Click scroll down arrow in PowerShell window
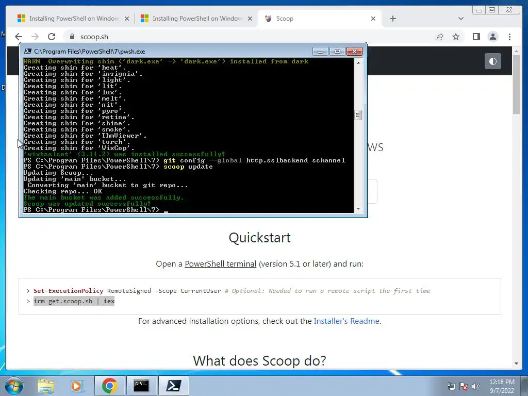The width and height of the screenshot is (528, 396). pyautogui.click(x=358, y=209)
